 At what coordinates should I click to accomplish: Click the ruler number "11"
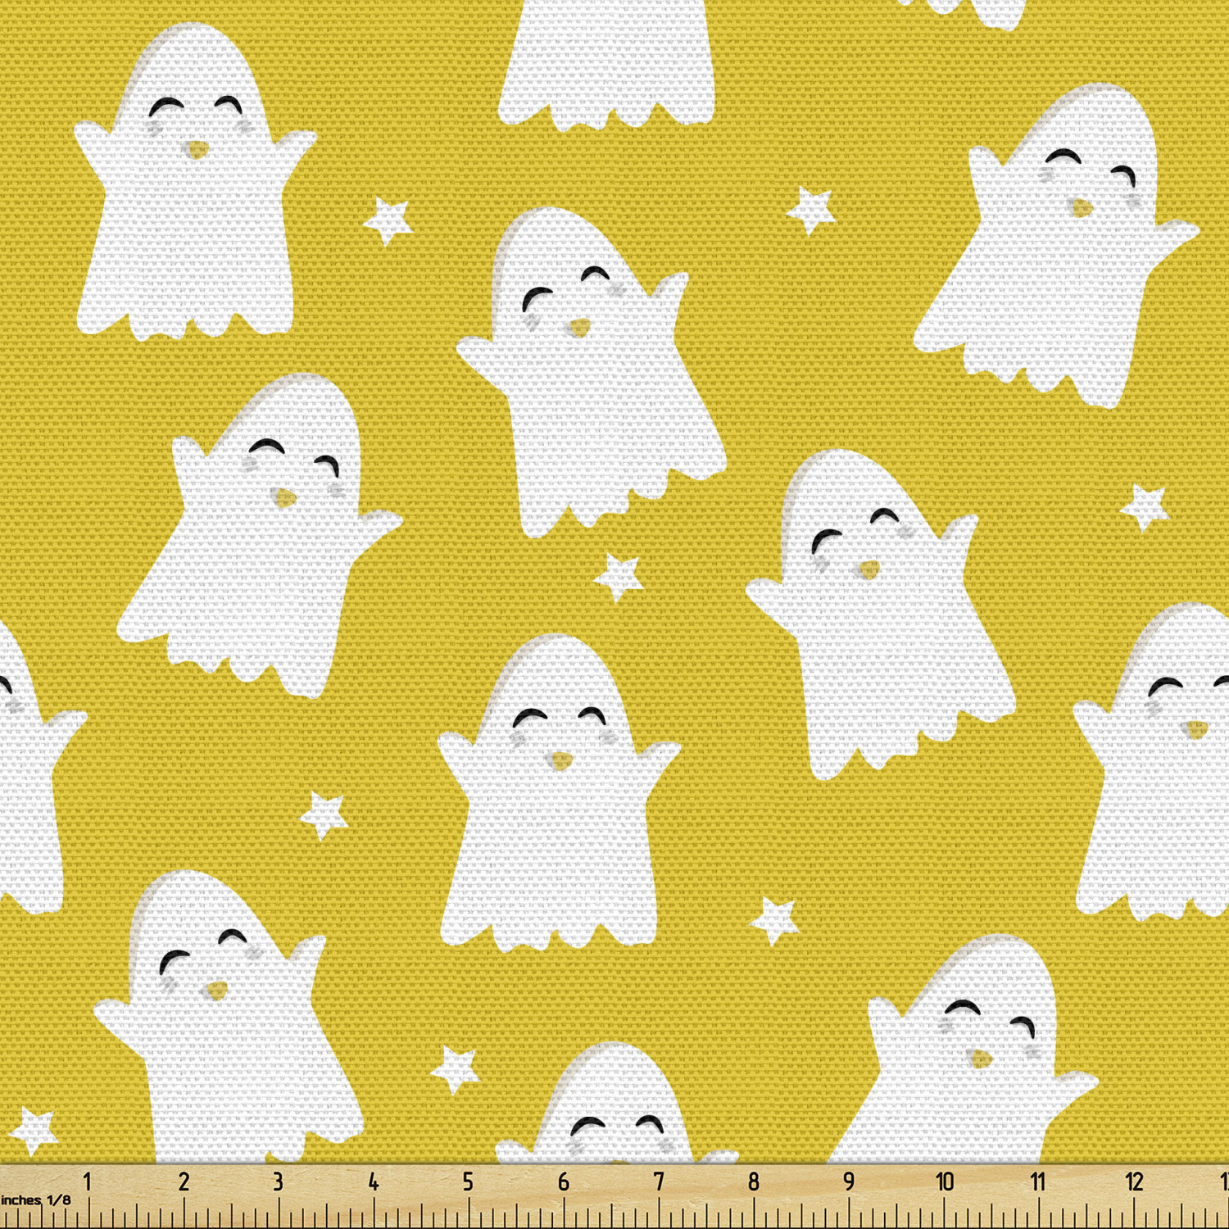1038,1181
